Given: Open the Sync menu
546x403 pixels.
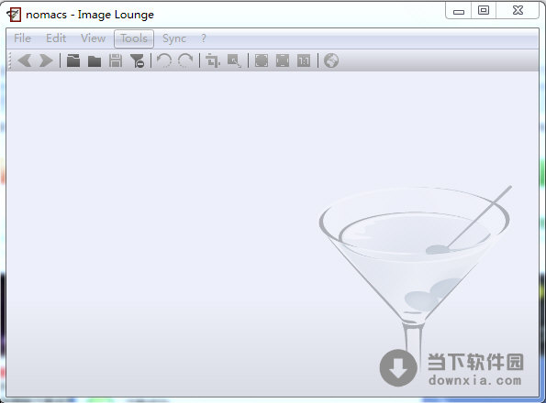Looking at the screenshot, I should coord(174,38).
